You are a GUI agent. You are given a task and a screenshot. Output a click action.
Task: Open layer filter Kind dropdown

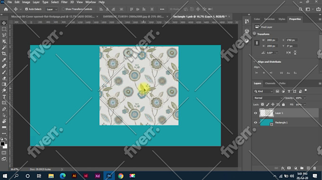263,91
